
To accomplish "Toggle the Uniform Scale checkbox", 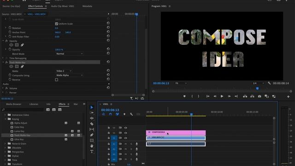I will [x=56, y=24].
